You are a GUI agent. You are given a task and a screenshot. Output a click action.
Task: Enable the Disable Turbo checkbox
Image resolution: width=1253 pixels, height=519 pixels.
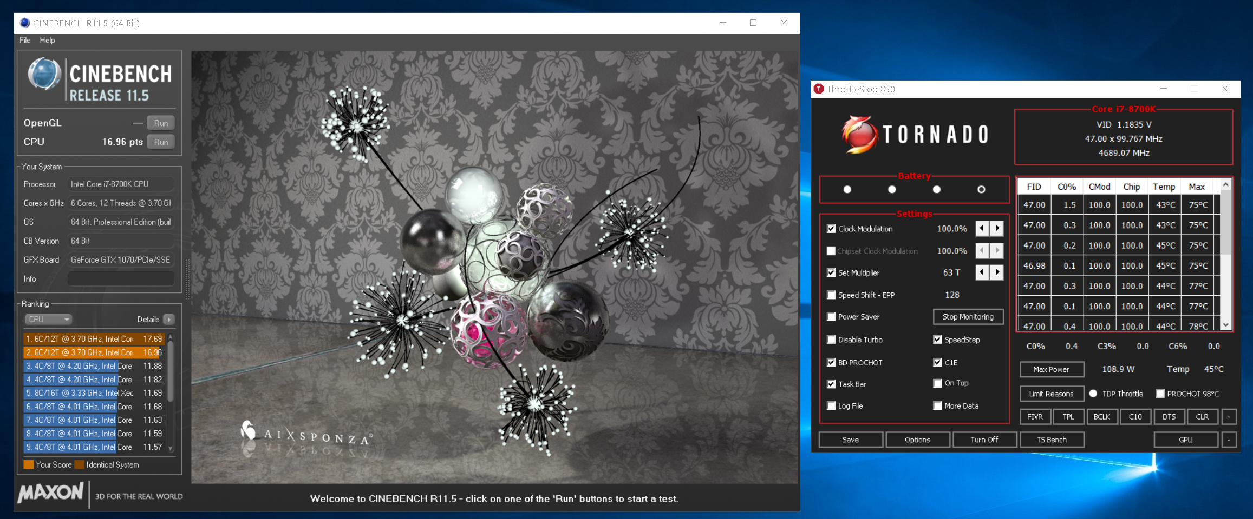pyautogui.click(x=831, y=340)
